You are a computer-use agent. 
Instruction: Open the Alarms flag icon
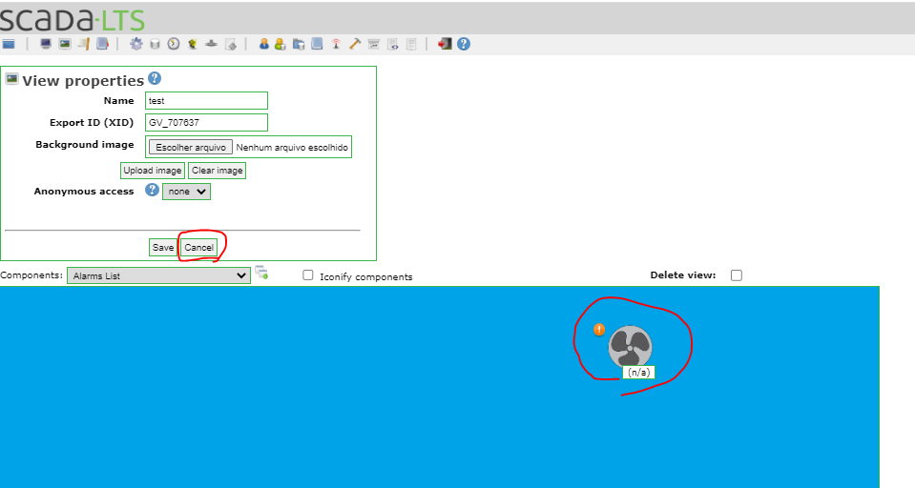[x=83, y=44]
